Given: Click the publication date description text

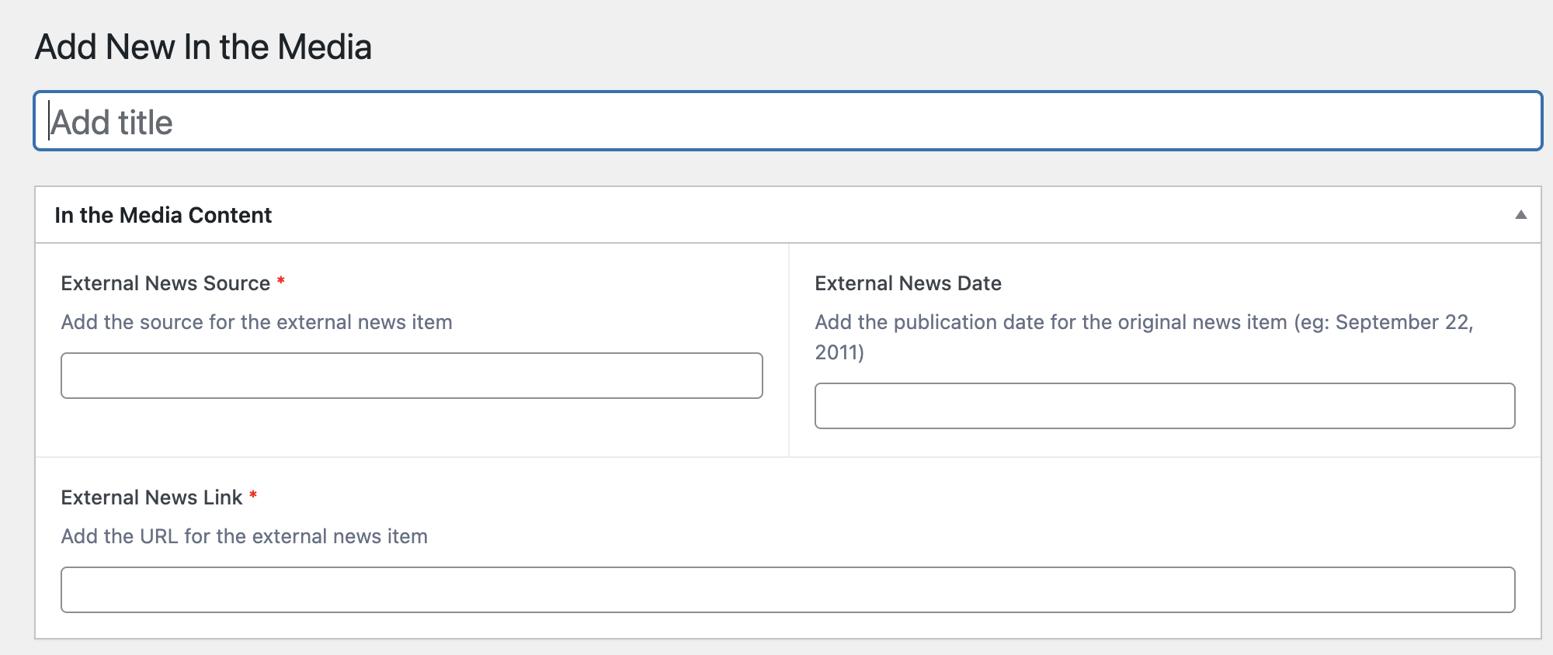Looking at the screenshot, I should click(x=1050, y=322).
